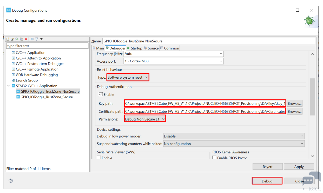
Task: Open Access port dropdown
Action: point(174,61)
